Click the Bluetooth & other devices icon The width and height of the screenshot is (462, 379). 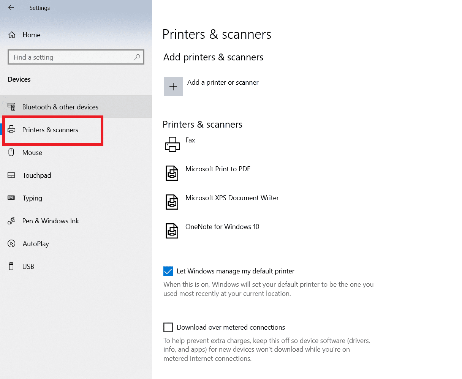11,107
